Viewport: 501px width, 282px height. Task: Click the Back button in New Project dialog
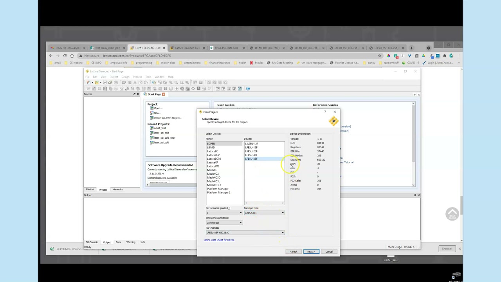(x=294, y=251)
